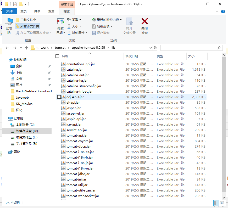
Task: Switch to the 主页 ribbon tab
Action: (23, 11)
